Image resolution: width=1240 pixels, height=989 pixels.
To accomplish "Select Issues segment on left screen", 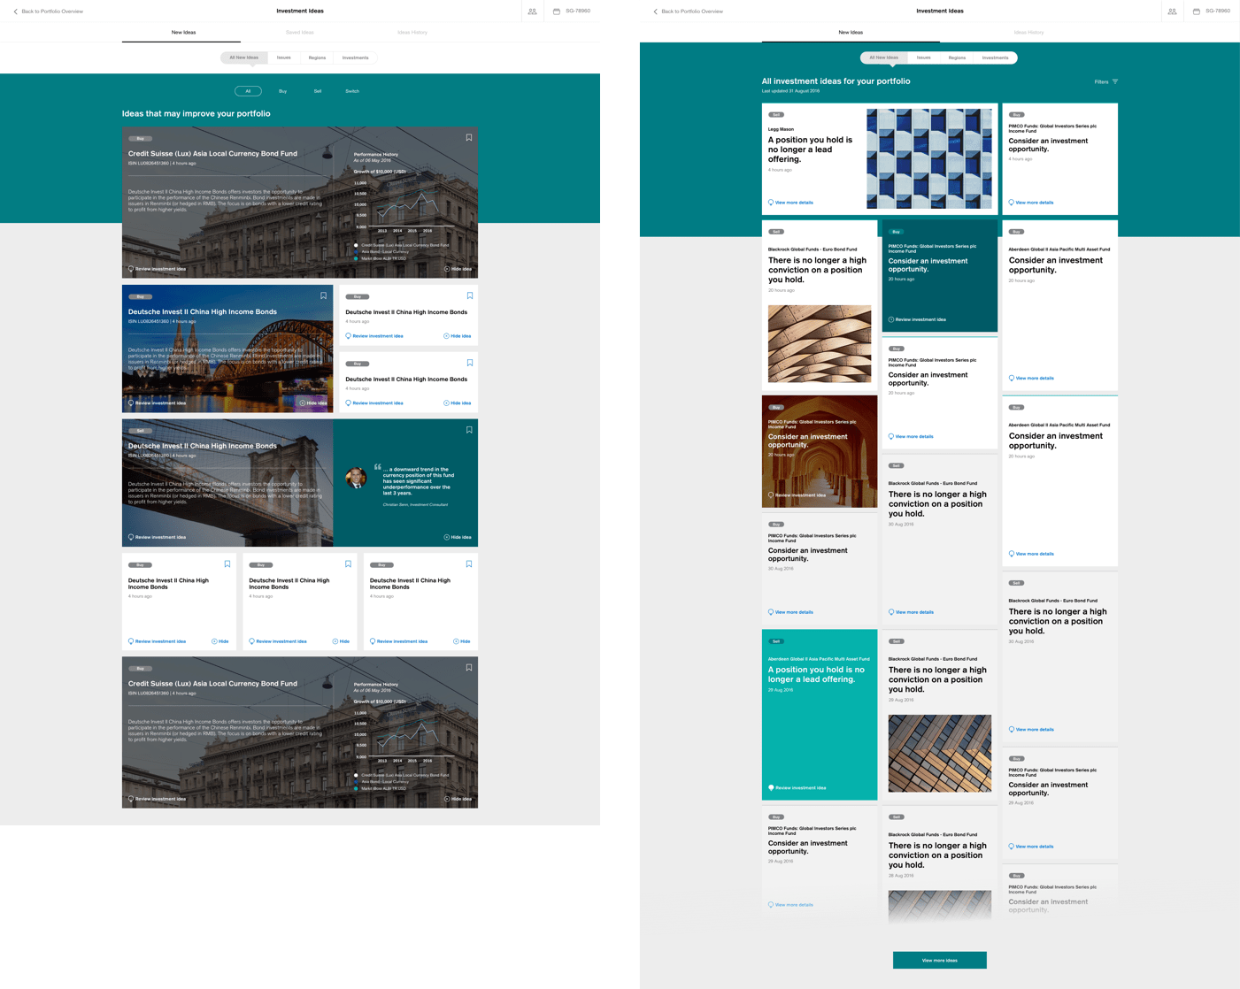I will pyautogui.click(x=283, y=57).
